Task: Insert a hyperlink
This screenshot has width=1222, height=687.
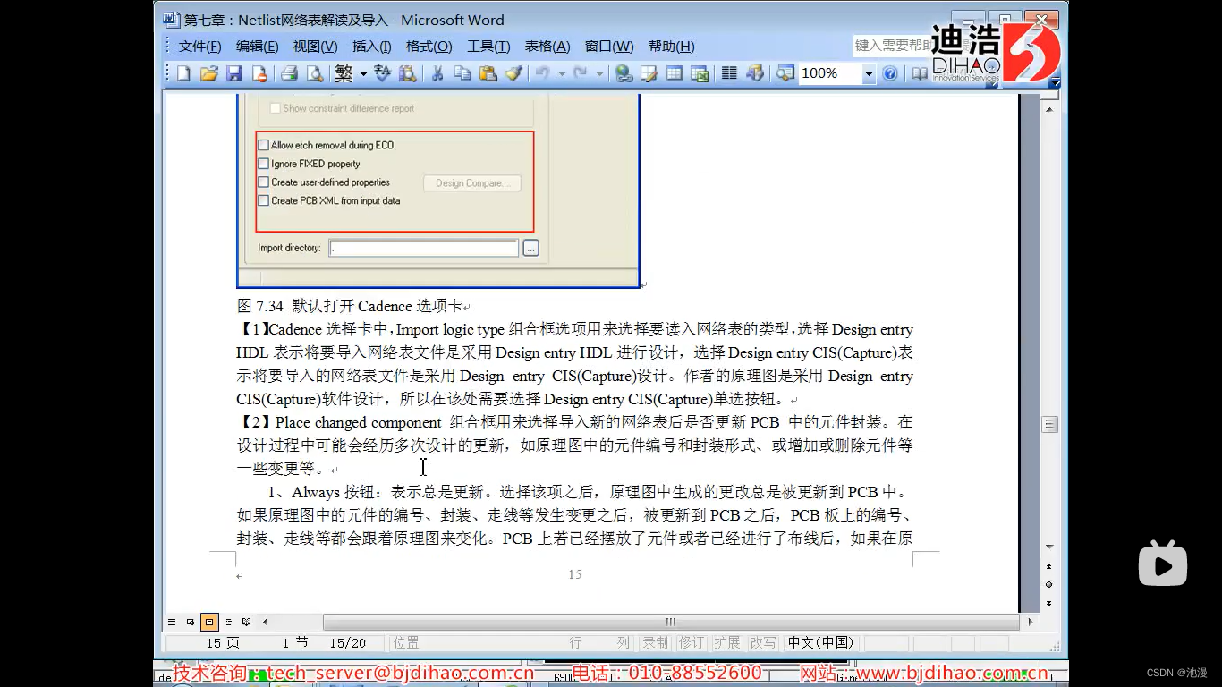Action: pyautogui.click(x=624, y=73)
